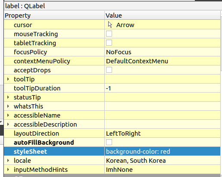Click the Value column header
The image size is (222, 177).
(163, 16)
